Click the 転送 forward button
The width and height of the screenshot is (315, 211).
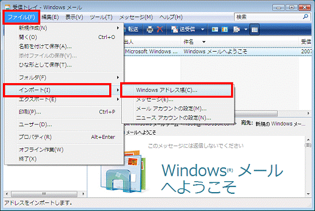tap(131, 29)
